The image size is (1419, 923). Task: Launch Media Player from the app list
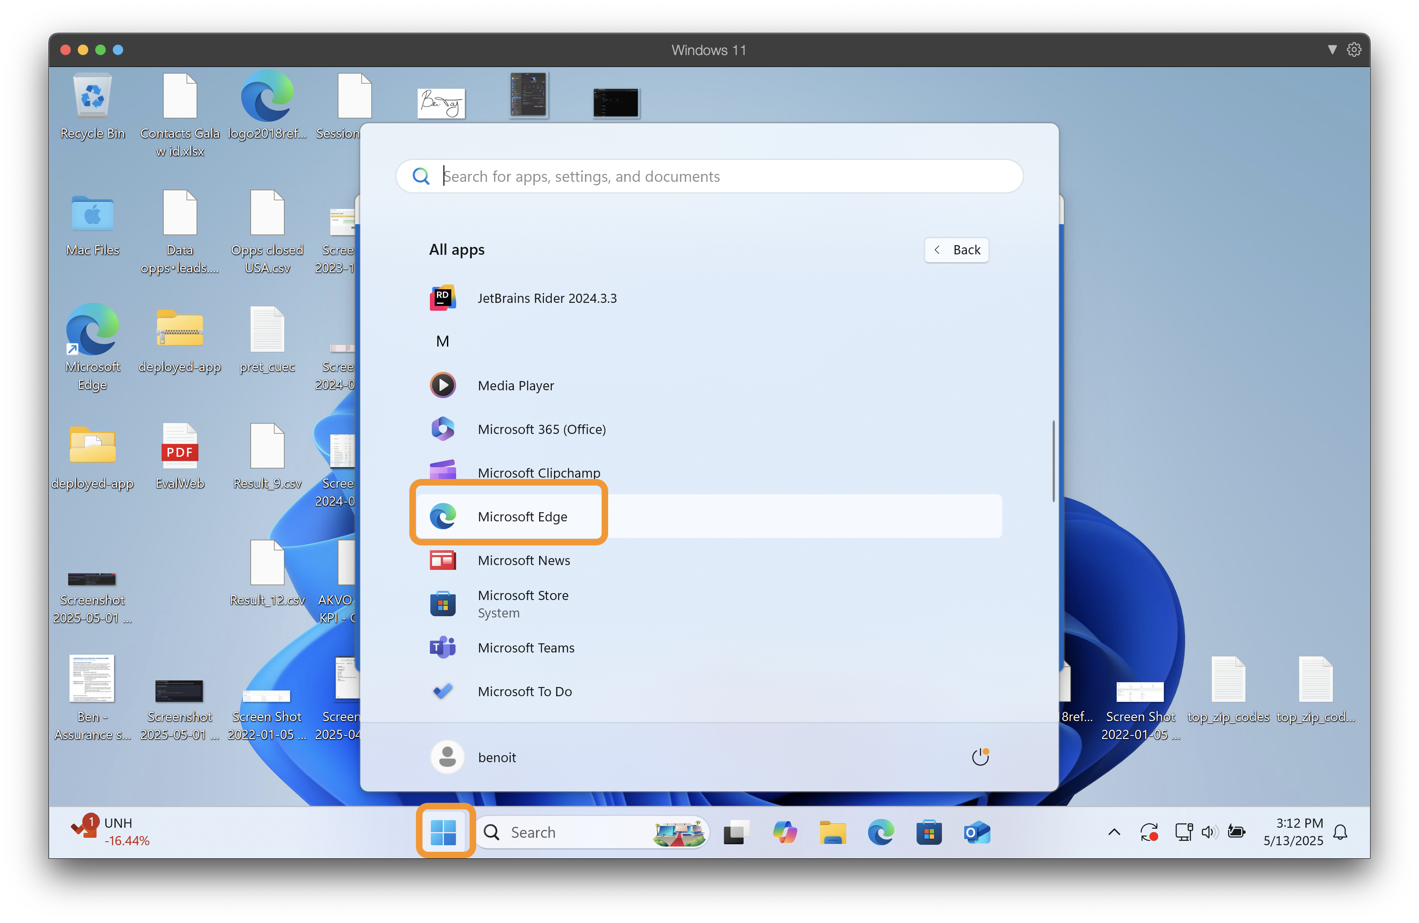point(709,385)
